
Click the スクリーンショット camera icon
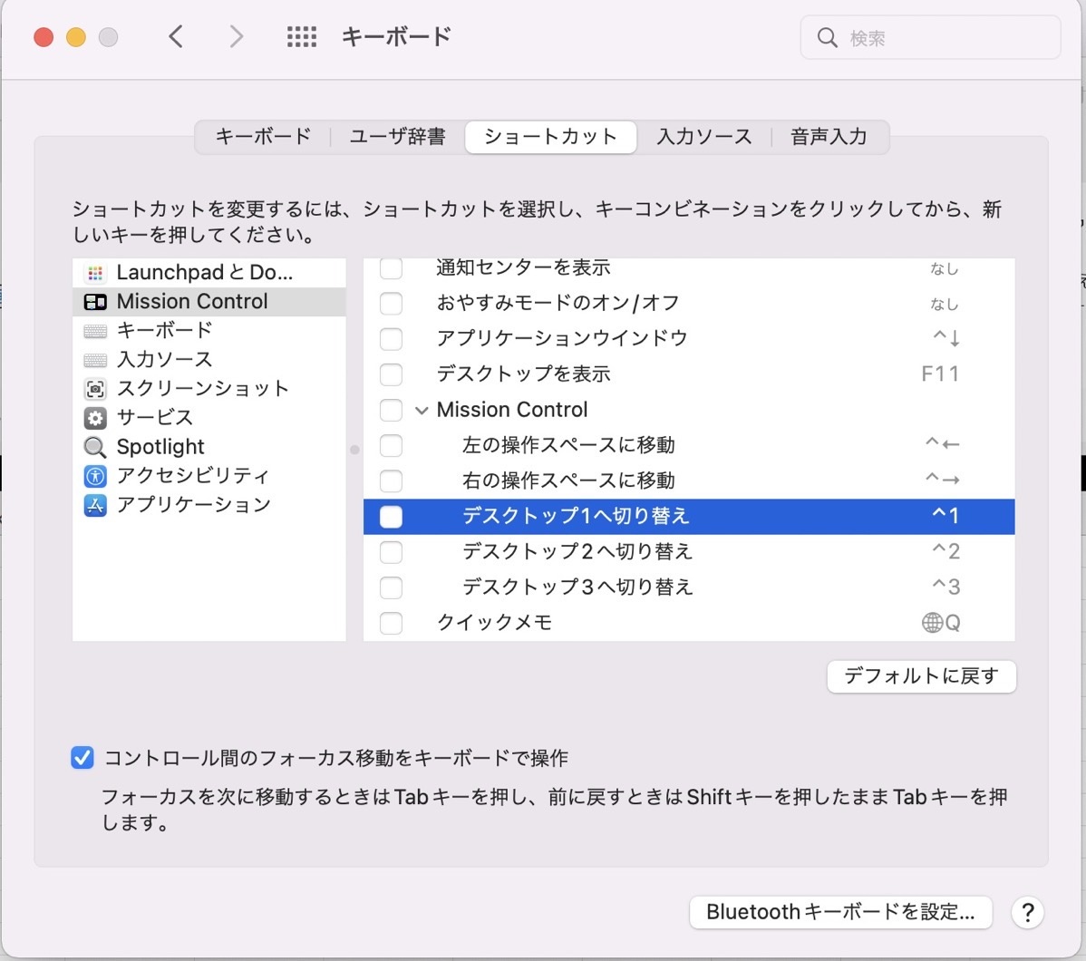(95, 389)
